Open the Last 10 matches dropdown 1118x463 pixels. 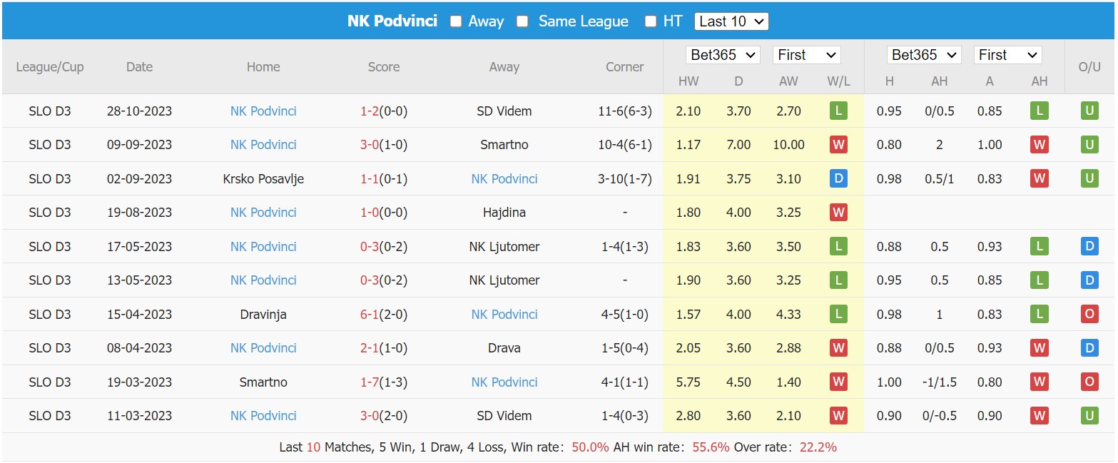731,21
